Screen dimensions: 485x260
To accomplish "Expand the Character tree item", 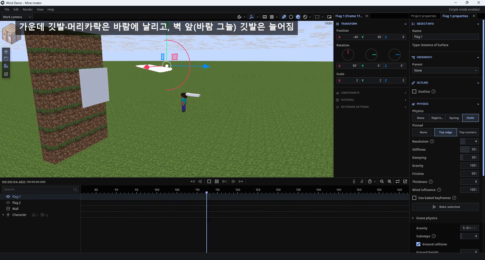I will 3,215.
